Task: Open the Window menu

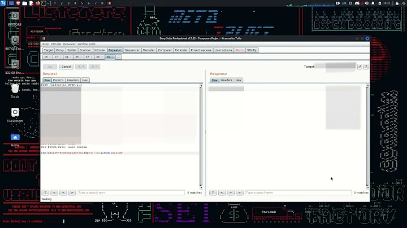Action: point(83,44)
